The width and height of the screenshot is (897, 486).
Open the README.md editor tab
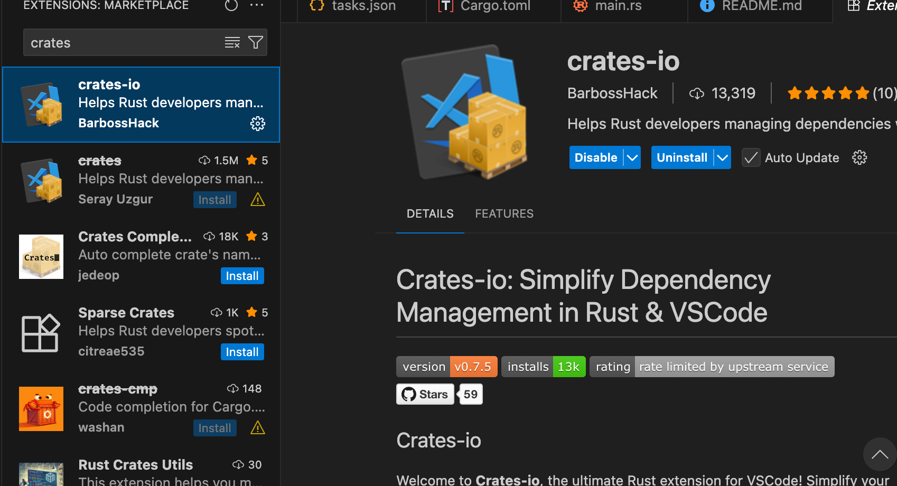tap(760, 7)
